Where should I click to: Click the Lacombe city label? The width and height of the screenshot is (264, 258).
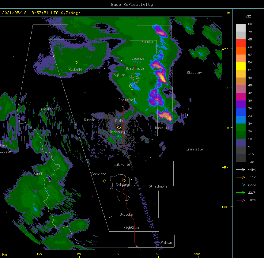tap(138, 59)
